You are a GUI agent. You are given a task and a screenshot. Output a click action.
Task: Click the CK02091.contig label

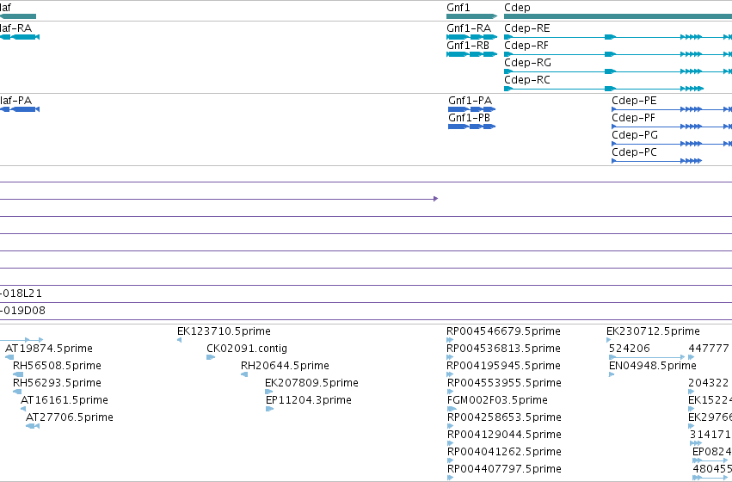pos(247,349)
